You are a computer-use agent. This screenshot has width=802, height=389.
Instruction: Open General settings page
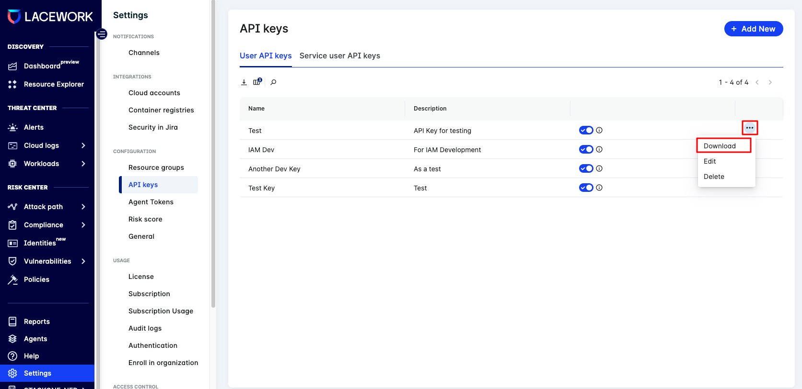(141, 236)
